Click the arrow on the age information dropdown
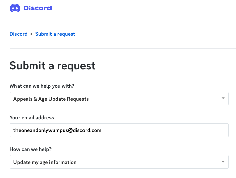236x178 pixels. [x=223, y=162]
